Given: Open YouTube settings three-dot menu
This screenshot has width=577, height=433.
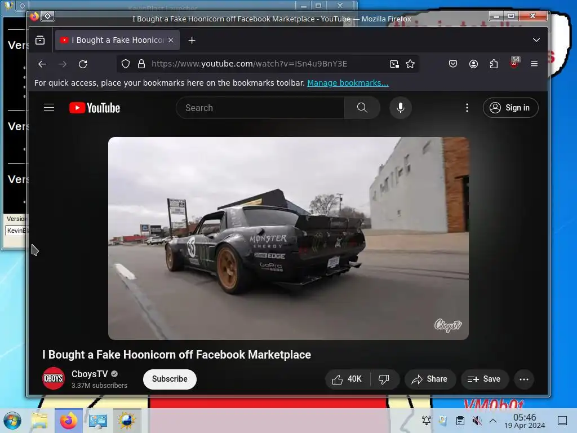Looking at the screenshot, I should point(467,108).
